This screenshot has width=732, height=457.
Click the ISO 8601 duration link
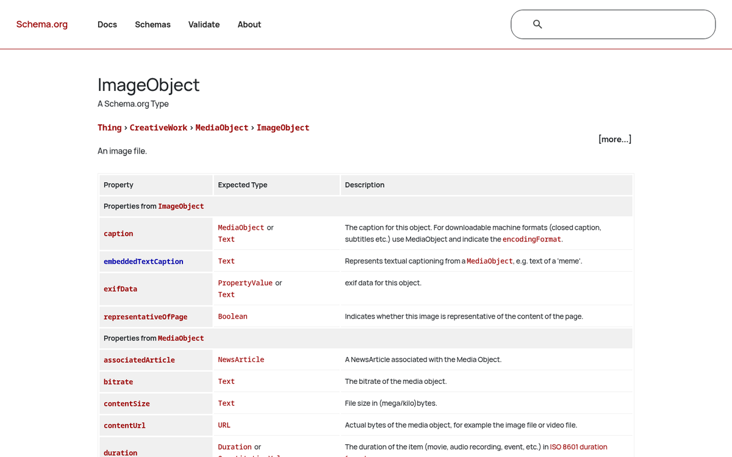click(x=578, y=446)
